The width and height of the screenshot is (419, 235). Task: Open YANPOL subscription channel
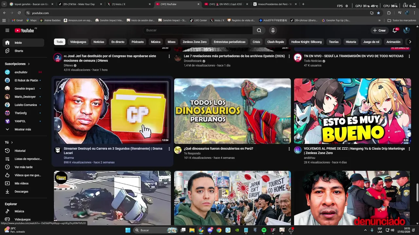pyautogui.click(x=23, y=121)
